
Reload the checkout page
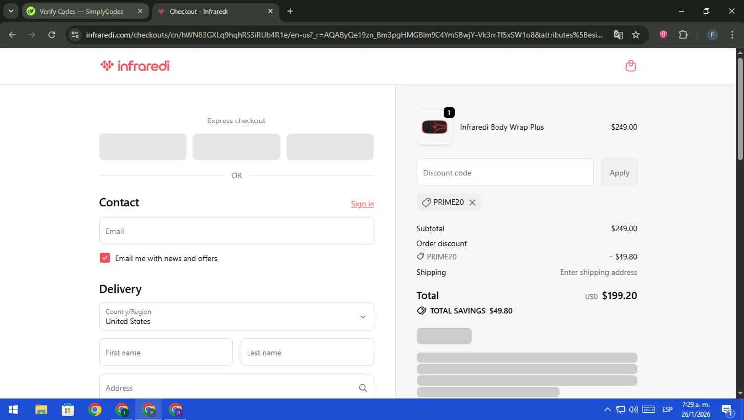coord(52,35)
